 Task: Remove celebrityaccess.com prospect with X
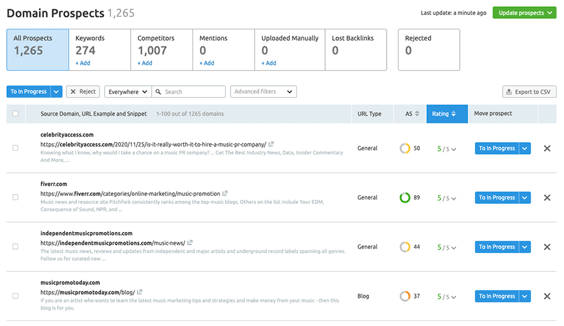[547, 148]
